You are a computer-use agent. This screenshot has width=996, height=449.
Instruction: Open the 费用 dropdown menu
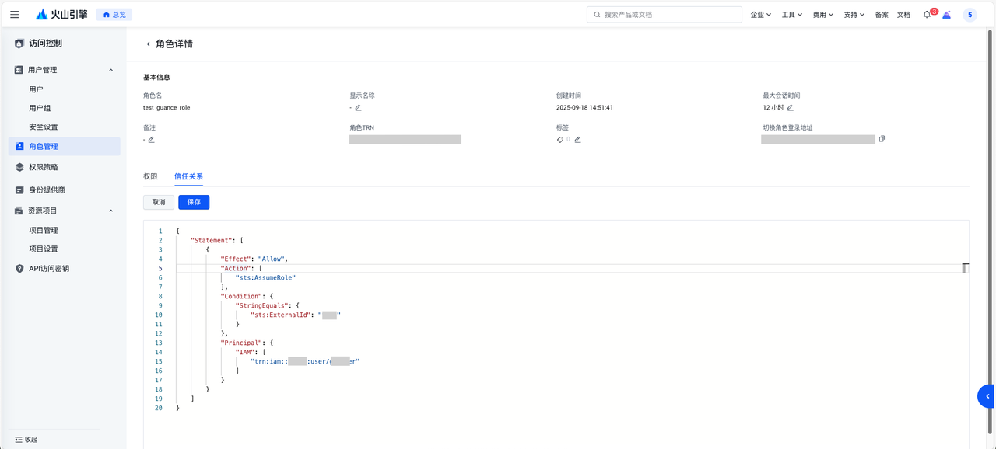(822, 15)
